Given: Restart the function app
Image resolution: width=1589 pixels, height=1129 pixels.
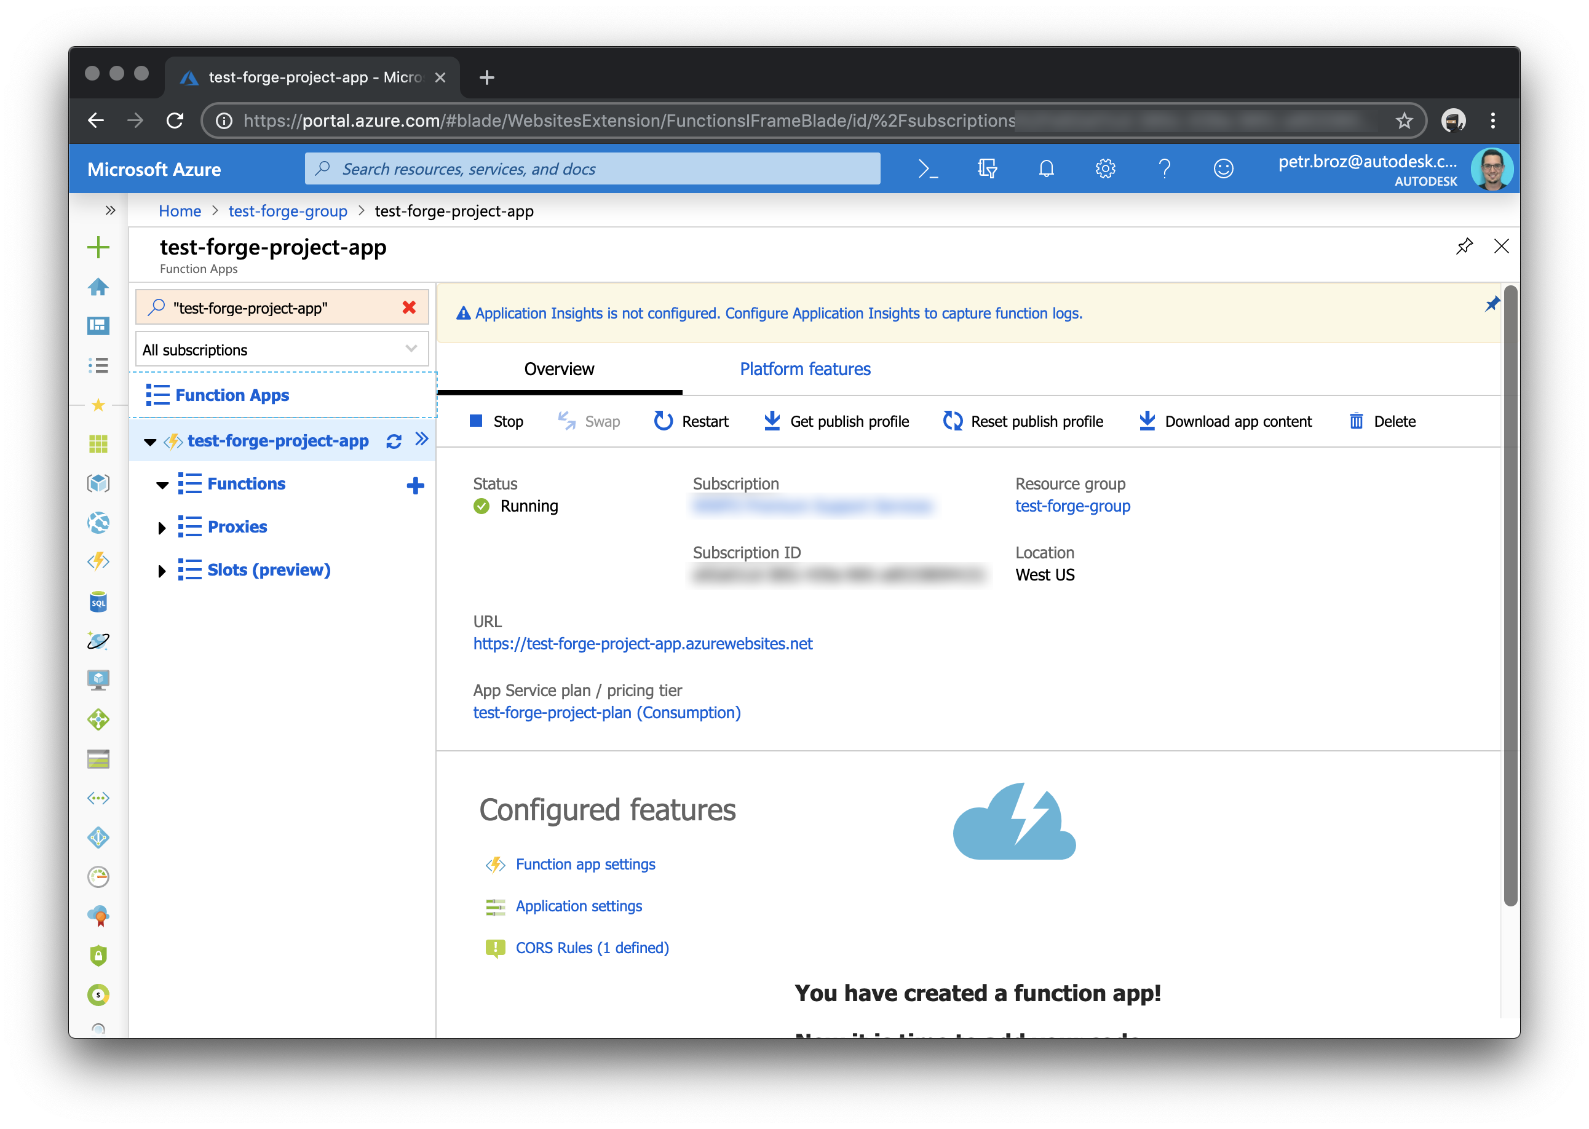Looking at the screenshot, I should [691, 421].
